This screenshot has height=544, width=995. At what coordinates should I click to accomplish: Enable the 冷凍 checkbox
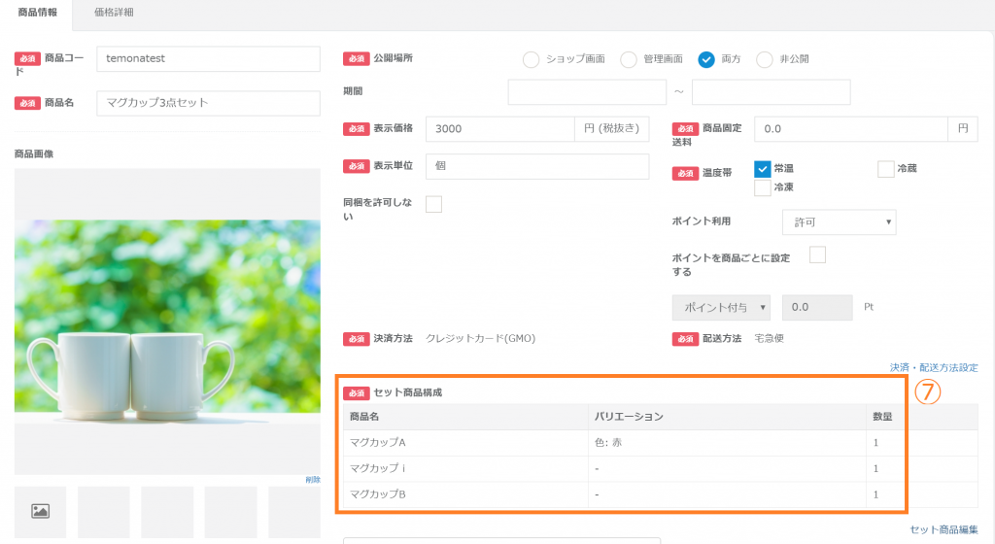pyautogui.click(x=763, y=187)
